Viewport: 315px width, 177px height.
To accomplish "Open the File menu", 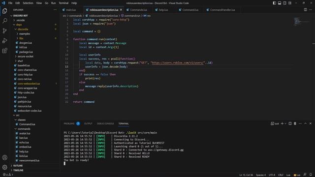I will [10, 3].
